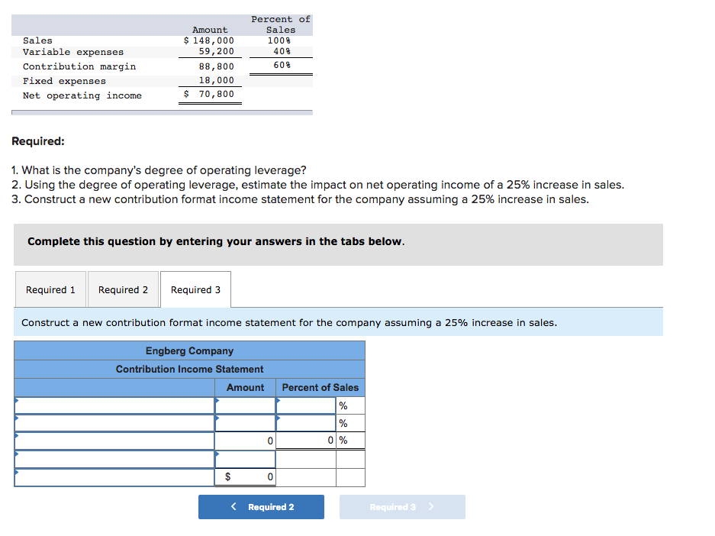Click the third row calculated percent showing 0
Screen dimensions: 715x536
(x=306, y=441)
